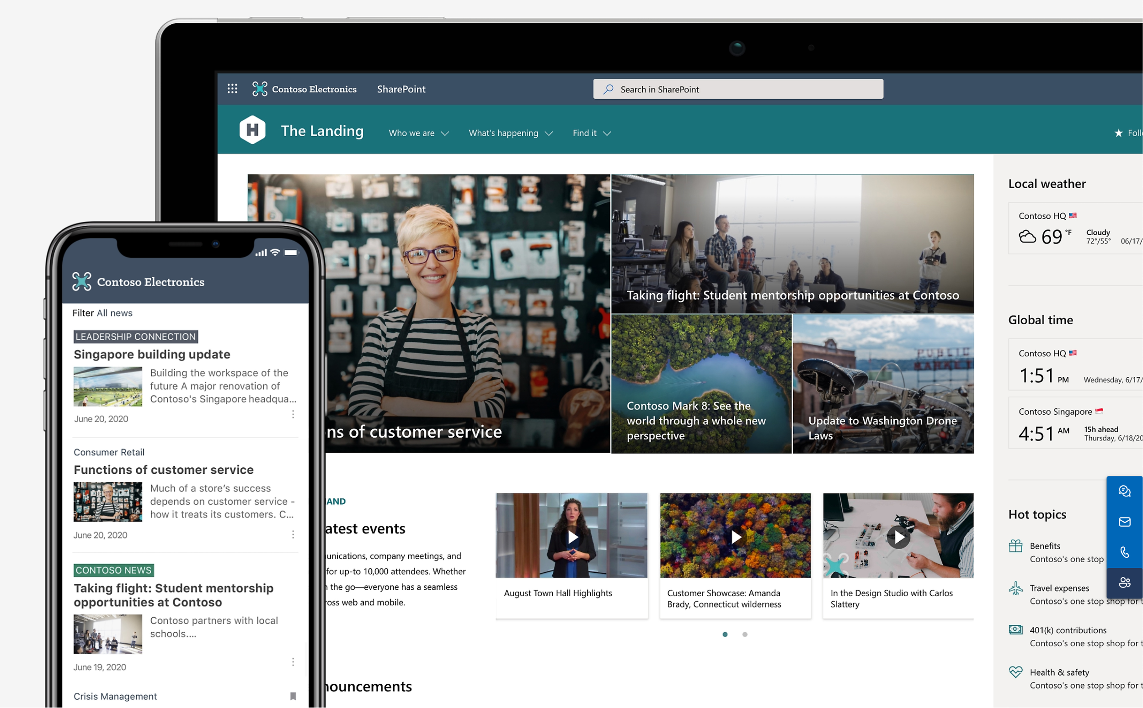
Task: Click Customer Showcase Amanda Brady title
Action: coord(724,599)
